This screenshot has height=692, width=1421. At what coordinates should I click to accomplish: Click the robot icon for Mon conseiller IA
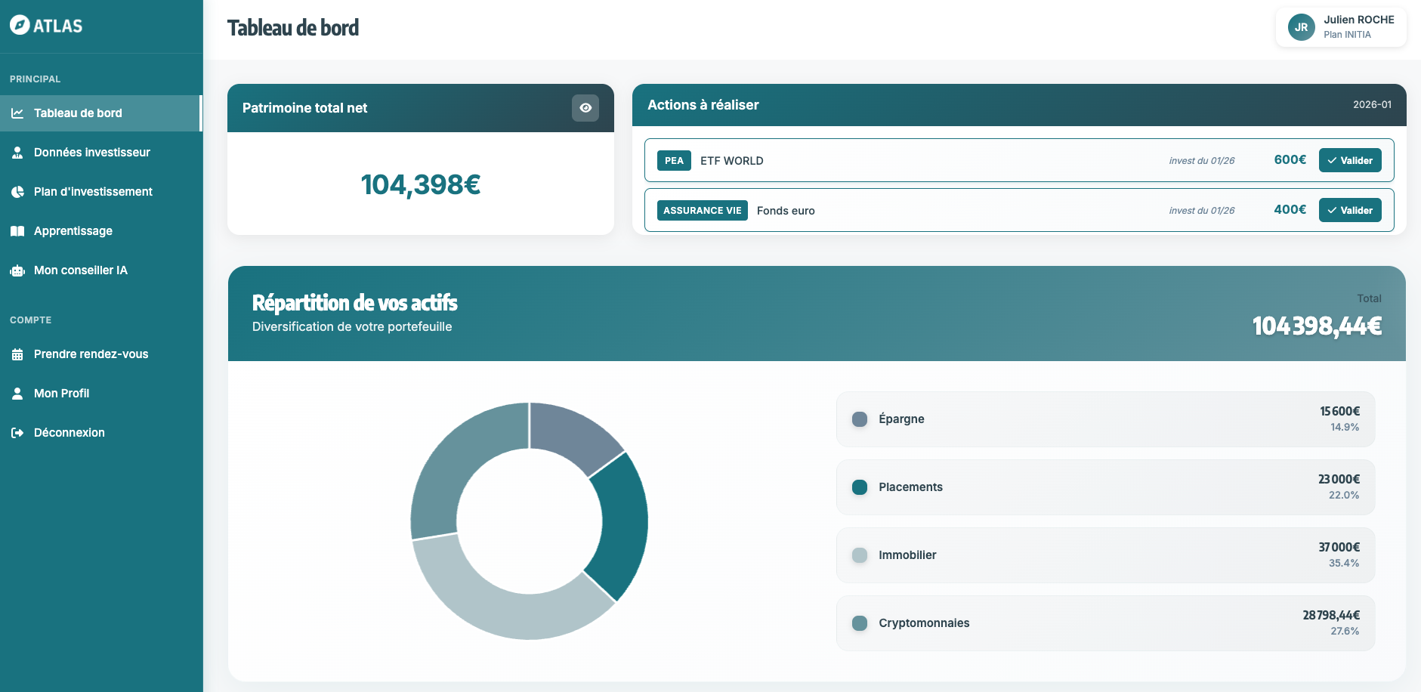[x=17, y=270]
